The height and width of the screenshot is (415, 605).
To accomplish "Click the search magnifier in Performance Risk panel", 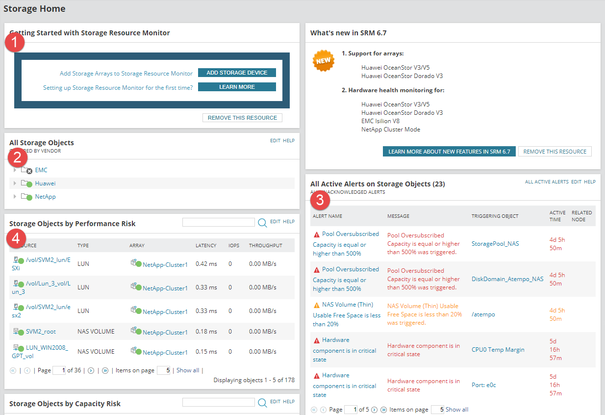I will tap(262, 223).
